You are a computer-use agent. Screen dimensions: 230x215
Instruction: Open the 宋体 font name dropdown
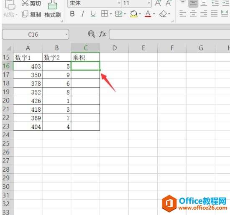pos(119,3)
